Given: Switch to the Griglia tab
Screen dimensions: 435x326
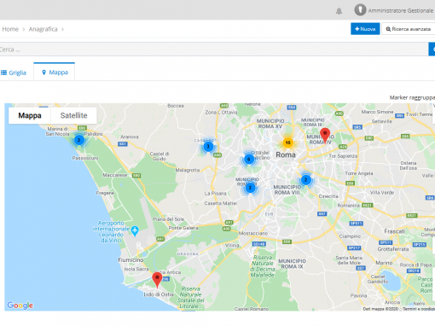Looking at the screenshot, I should click(14, 73).
